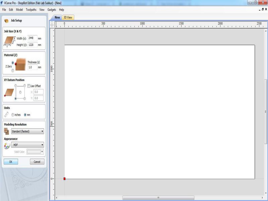Click the VCarve Pro title bar logo

point(2,3)
